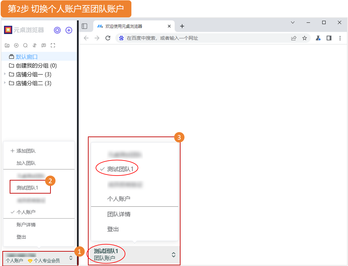
Task: Open the three-dot browser menu
Action: click(340, 38)
